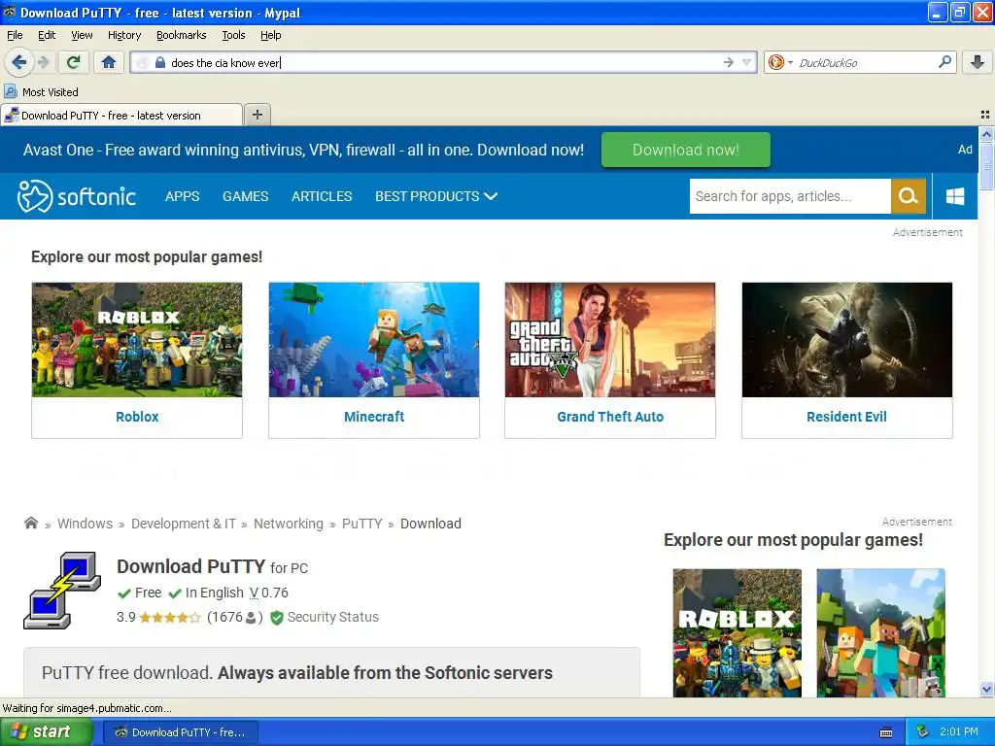Open the GAMES navigation link
This screenshot has width=995, height=746.
click(246, 196)
